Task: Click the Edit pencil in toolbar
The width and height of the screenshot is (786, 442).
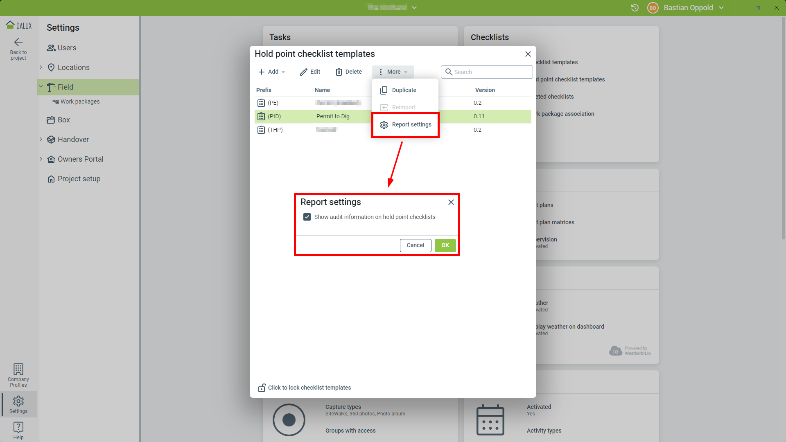Action: point(310,72)
